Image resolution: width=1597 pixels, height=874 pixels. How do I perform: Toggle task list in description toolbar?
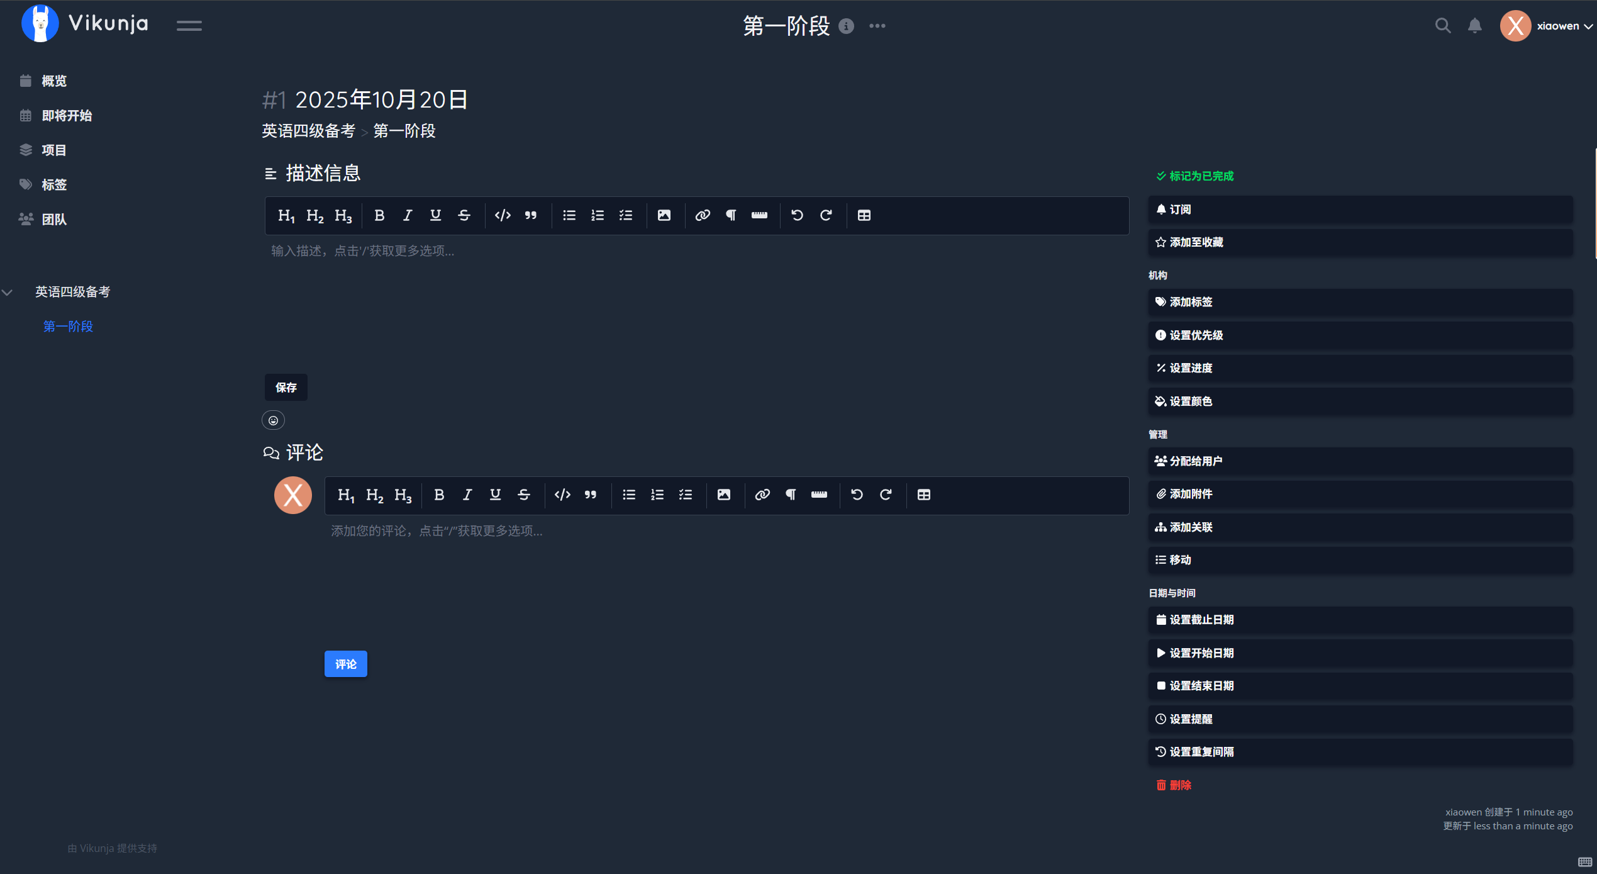point(625,215)
